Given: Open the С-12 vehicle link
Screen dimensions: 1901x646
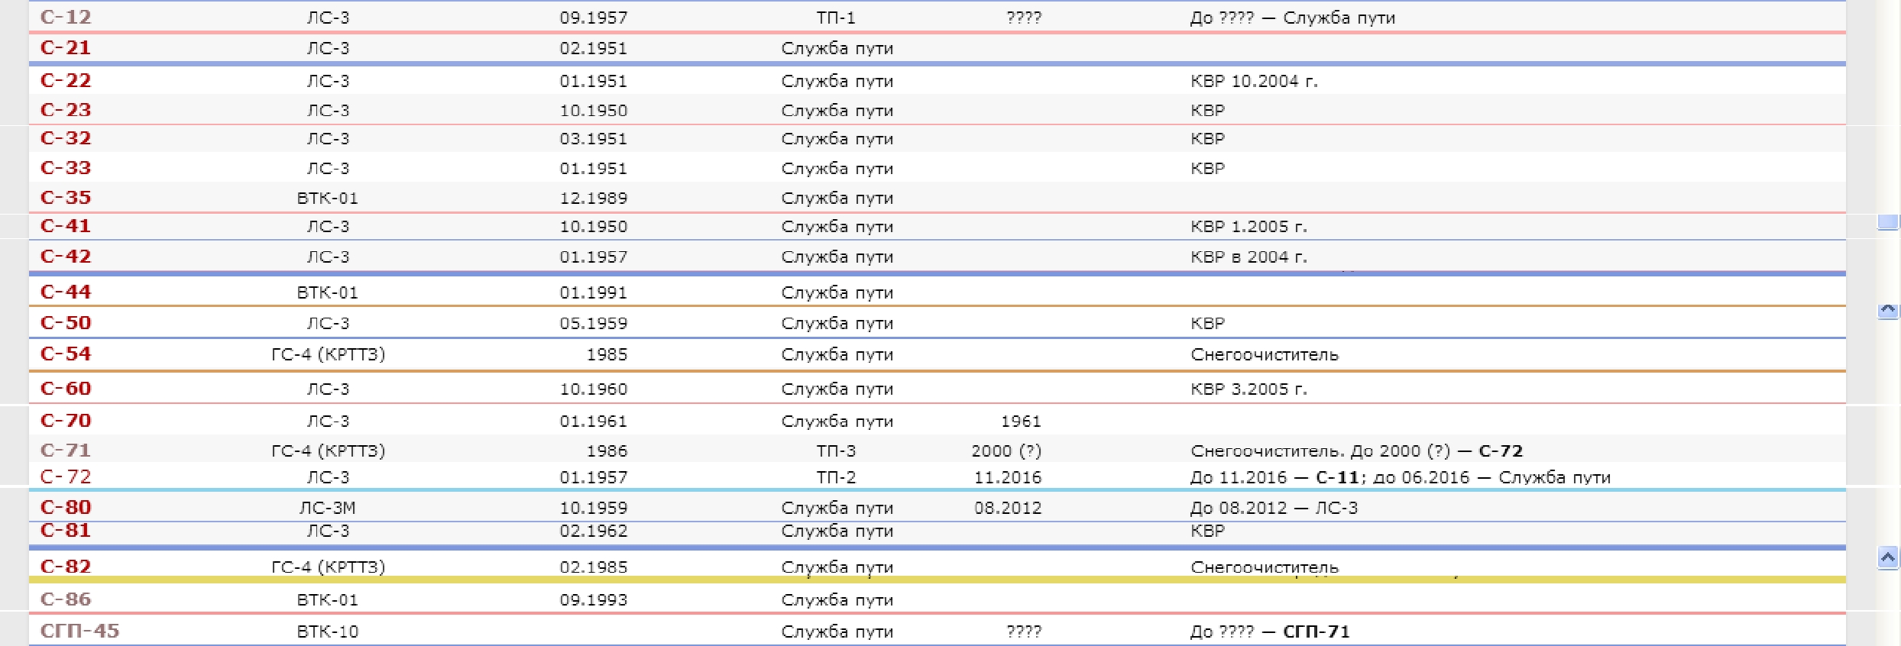Looking at the screenshot, I should pos(66,17).
